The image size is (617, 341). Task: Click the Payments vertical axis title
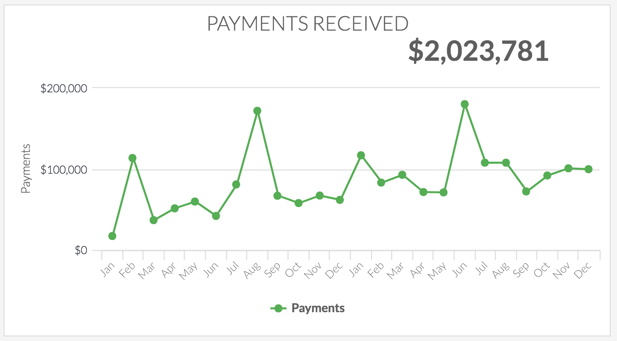pos(26,169)
